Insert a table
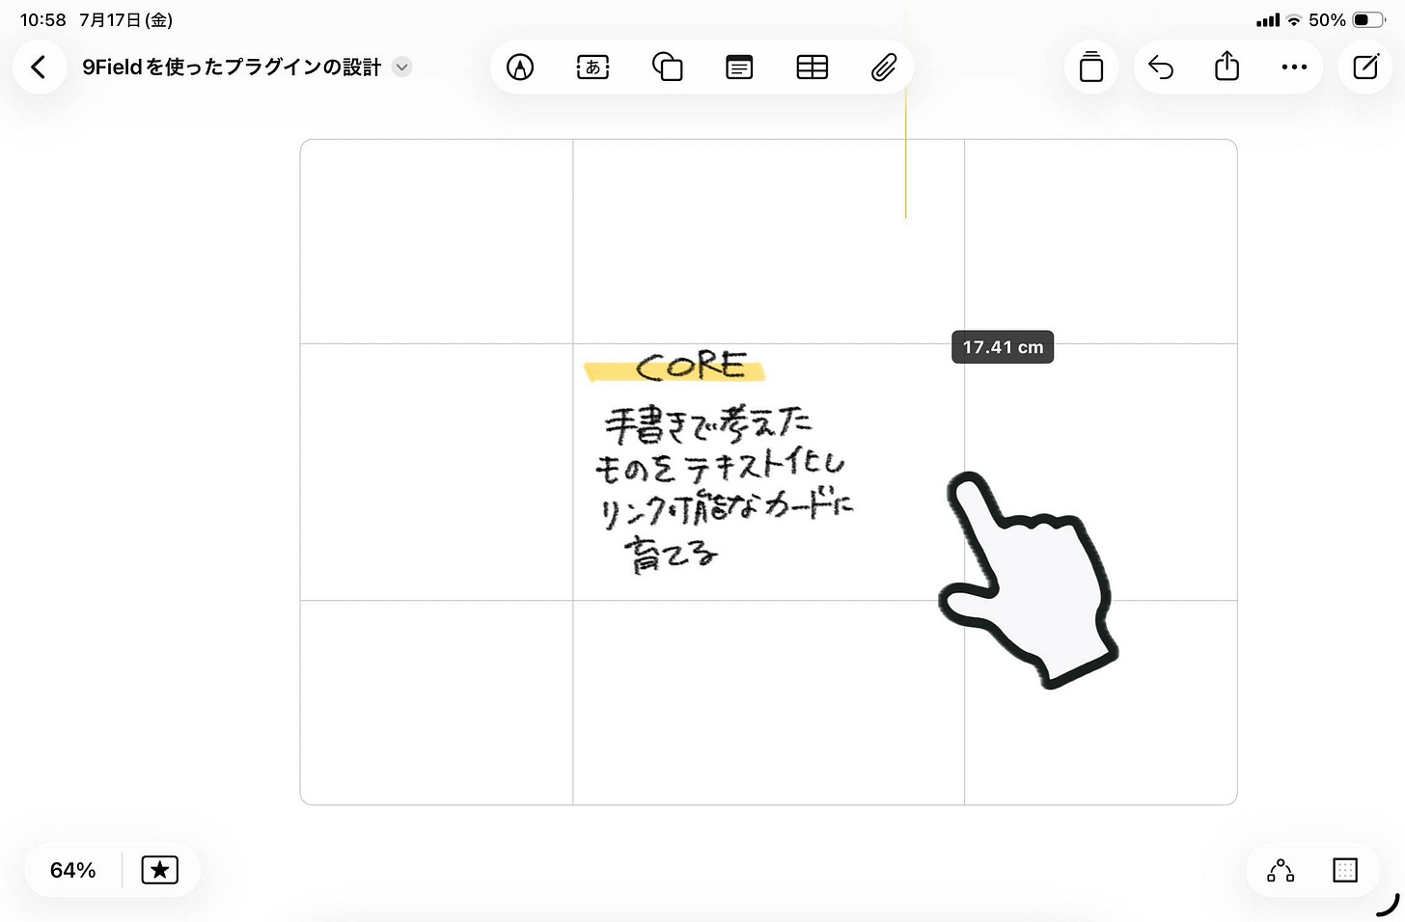The width and height of the screenshot is (1405, 922). tap(812, 68)
